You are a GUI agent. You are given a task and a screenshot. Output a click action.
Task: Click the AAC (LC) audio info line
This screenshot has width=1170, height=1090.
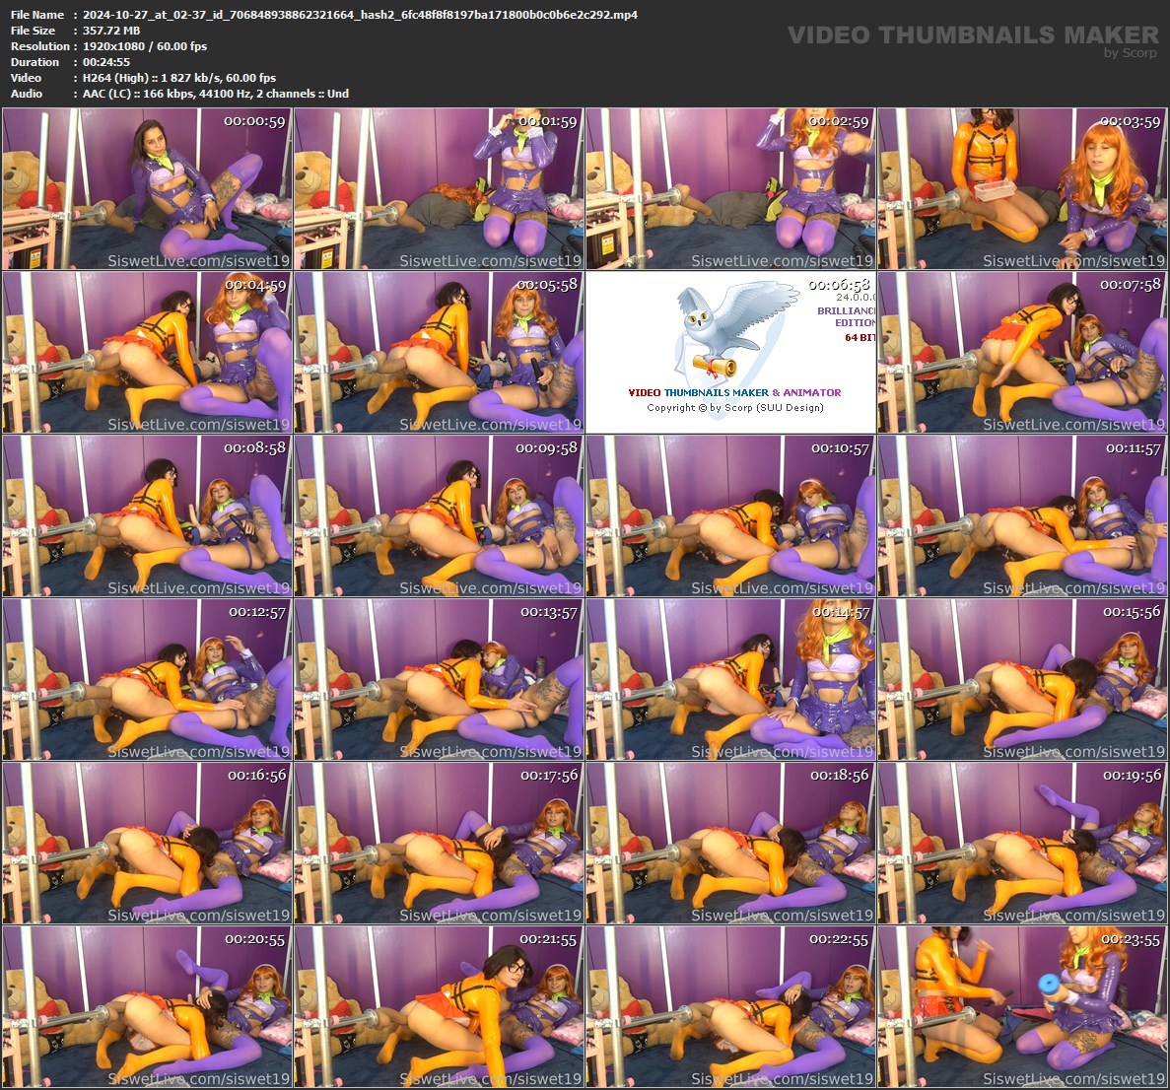click(216, 94)
